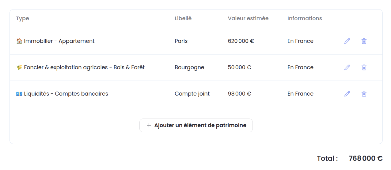Viewport: 391px width, 170px height.
Task: Select the Liquidités - Comptes bancaires row
Action: point(66,94)
